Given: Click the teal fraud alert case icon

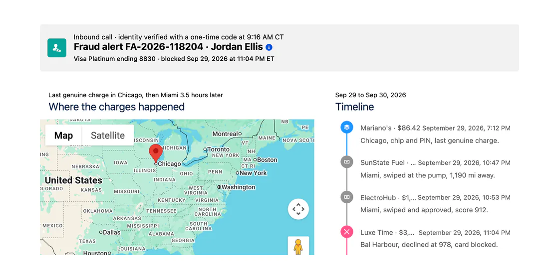Looking at the screenshot, I should tap(57, 48).
